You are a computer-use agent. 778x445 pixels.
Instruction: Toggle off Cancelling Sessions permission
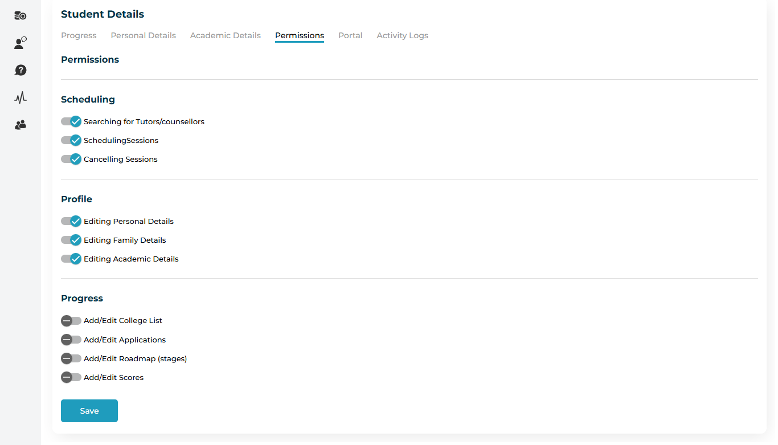[x=71, y=159]
